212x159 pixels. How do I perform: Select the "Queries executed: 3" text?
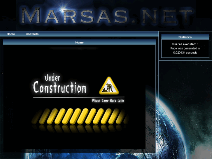185,44
